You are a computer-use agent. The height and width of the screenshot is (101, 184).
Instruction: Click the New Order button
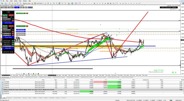27,3
